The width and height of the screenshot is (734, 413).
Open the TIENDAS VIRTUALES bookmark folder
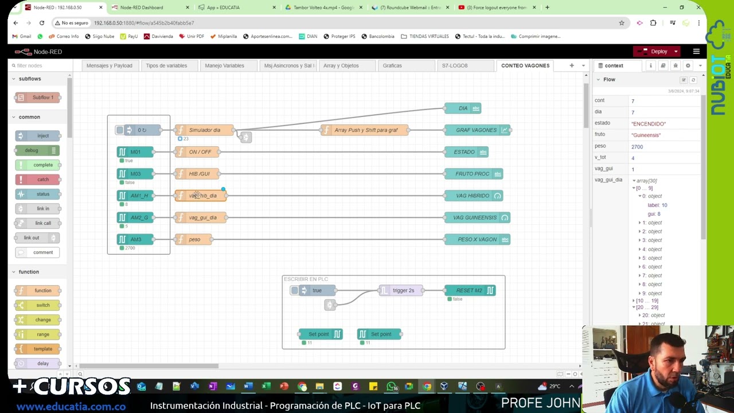(425, 36)
